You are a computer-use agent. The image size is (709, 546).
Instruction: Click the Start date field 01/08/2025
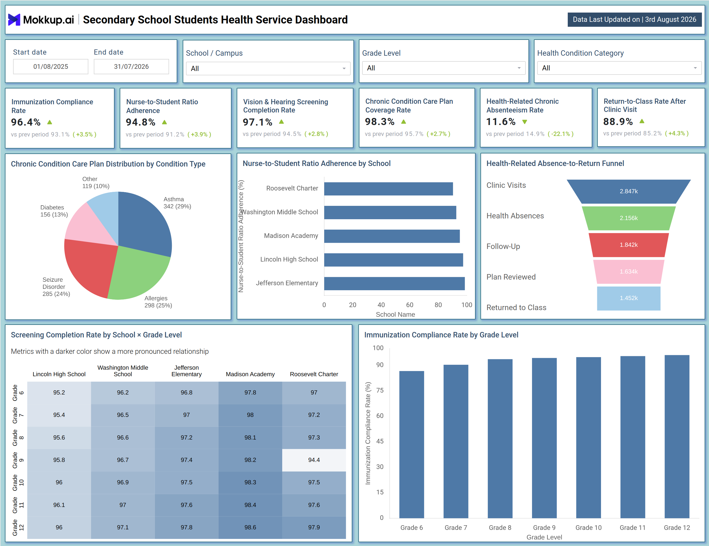(51, 67)
